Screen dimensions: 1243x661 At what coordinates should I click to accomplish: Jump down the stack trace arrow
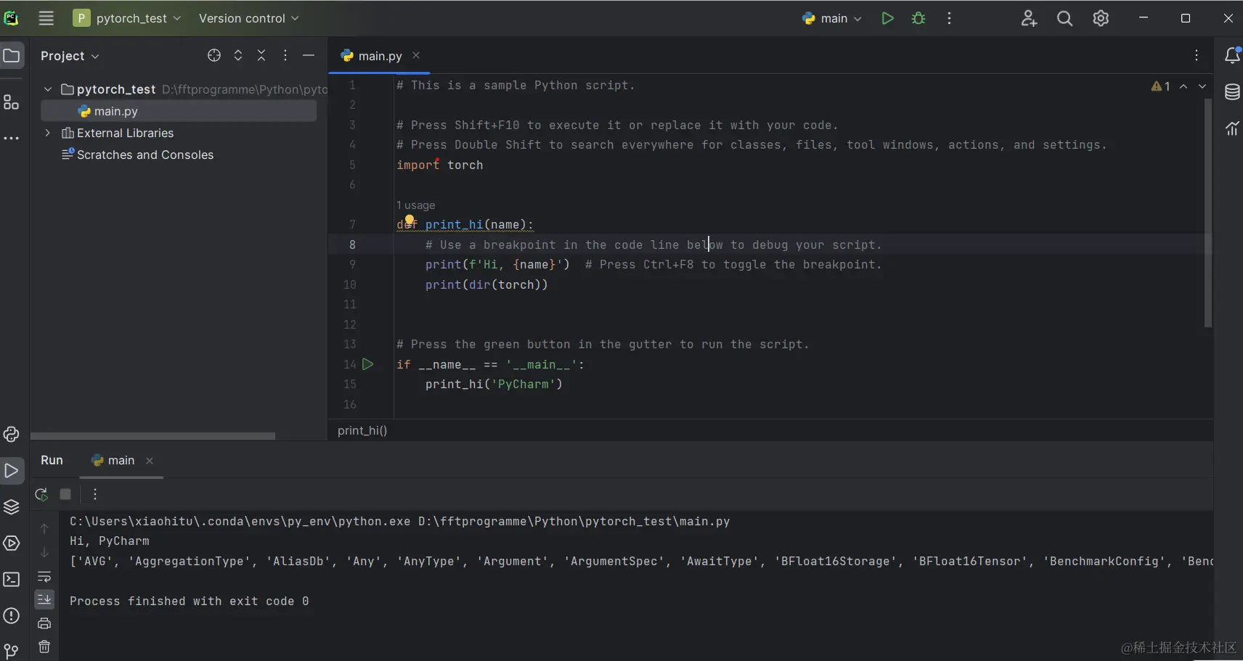[x=44, y=552]
